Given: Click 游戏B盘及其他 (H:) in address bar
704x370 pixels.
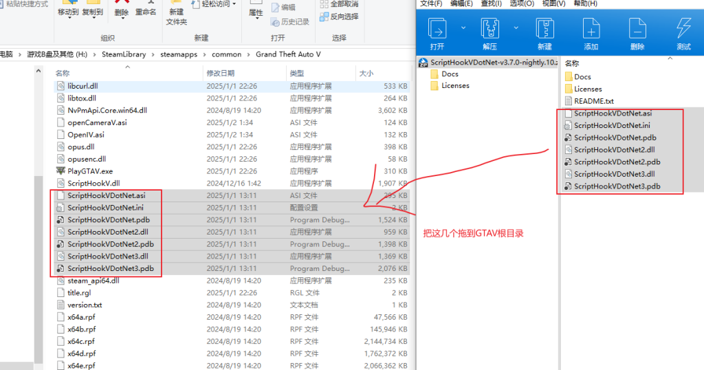Looking at the screenshot, I should click(x=57, y=54).
